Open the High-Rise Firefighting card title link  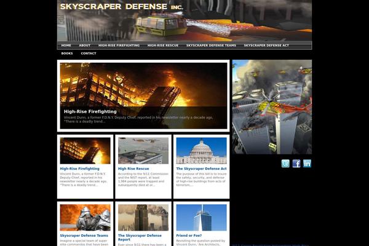[79, 169]
